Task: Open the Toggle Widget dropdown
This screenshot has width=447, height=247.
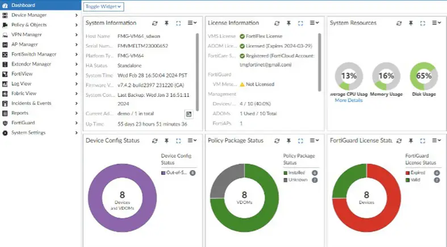Action: tap(103, 7)
